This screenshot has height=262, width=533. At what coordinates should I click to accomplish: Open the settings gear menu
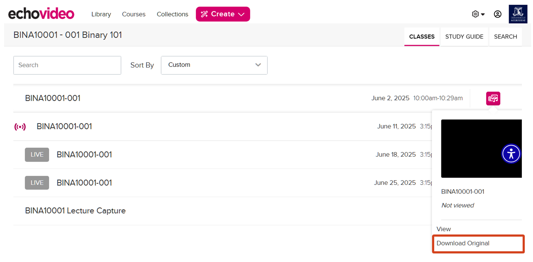pyautogui.click(x=478, y=14)
